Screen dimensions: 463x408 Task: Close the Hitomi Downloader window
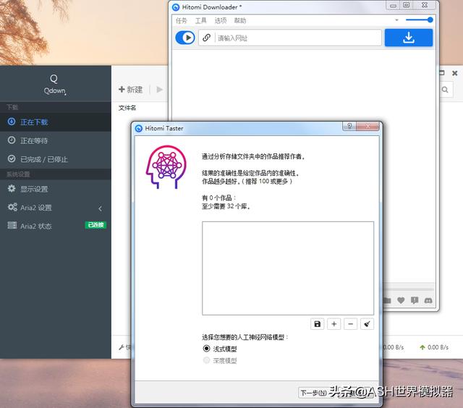pos(425,5)
